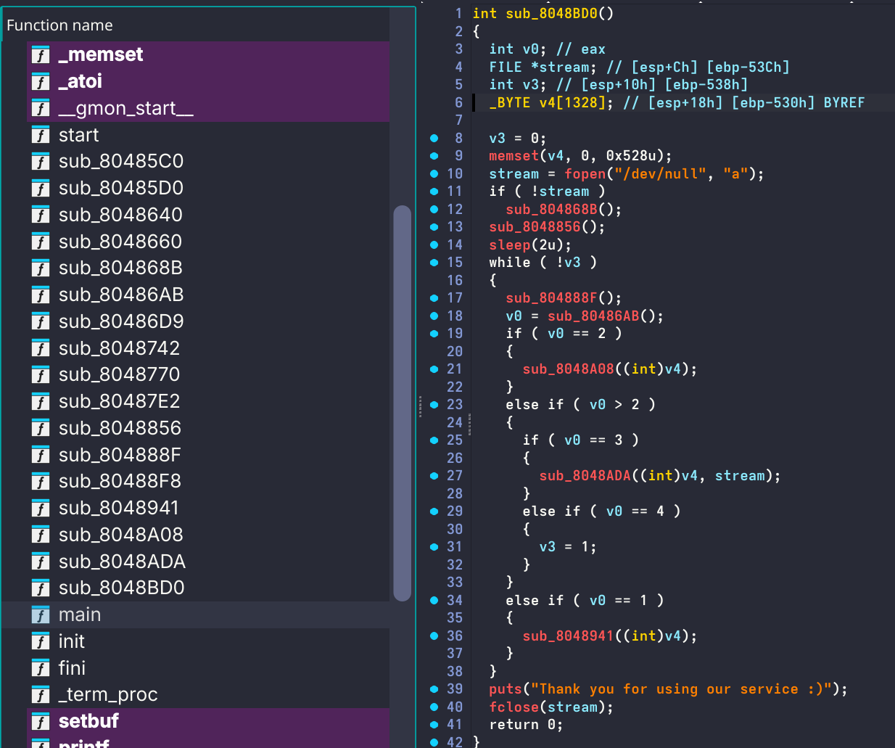Click sub_8048ADA call on line 27
This screenshot has width=895, height=748.
[585, 476]
